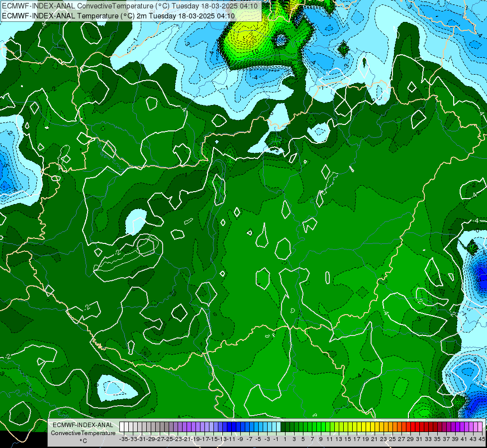Click legend scale value -7

point(249,439)
